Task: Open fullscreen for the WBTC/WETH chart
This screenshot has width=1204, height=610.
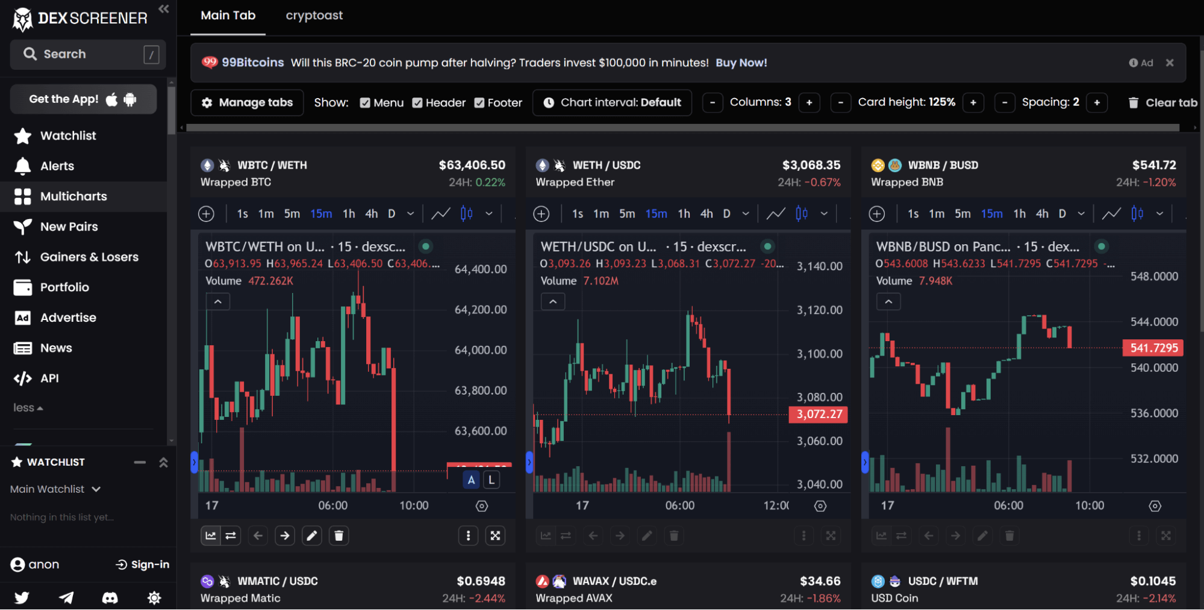Action: click(495, 535)
